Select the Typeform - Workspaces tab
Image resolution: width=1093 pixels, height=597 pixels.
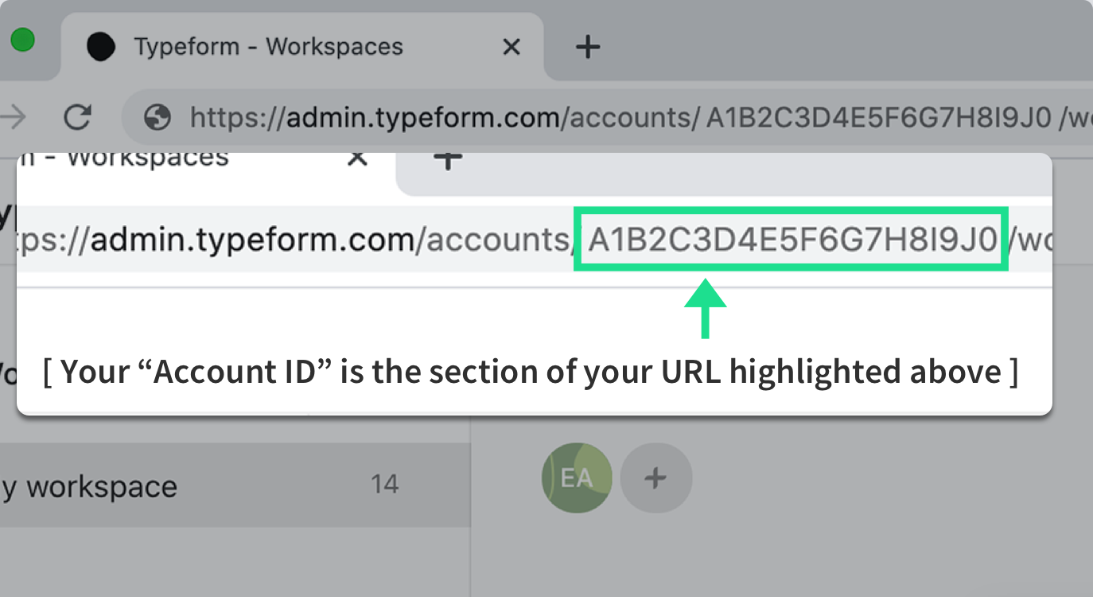[303, 47]
